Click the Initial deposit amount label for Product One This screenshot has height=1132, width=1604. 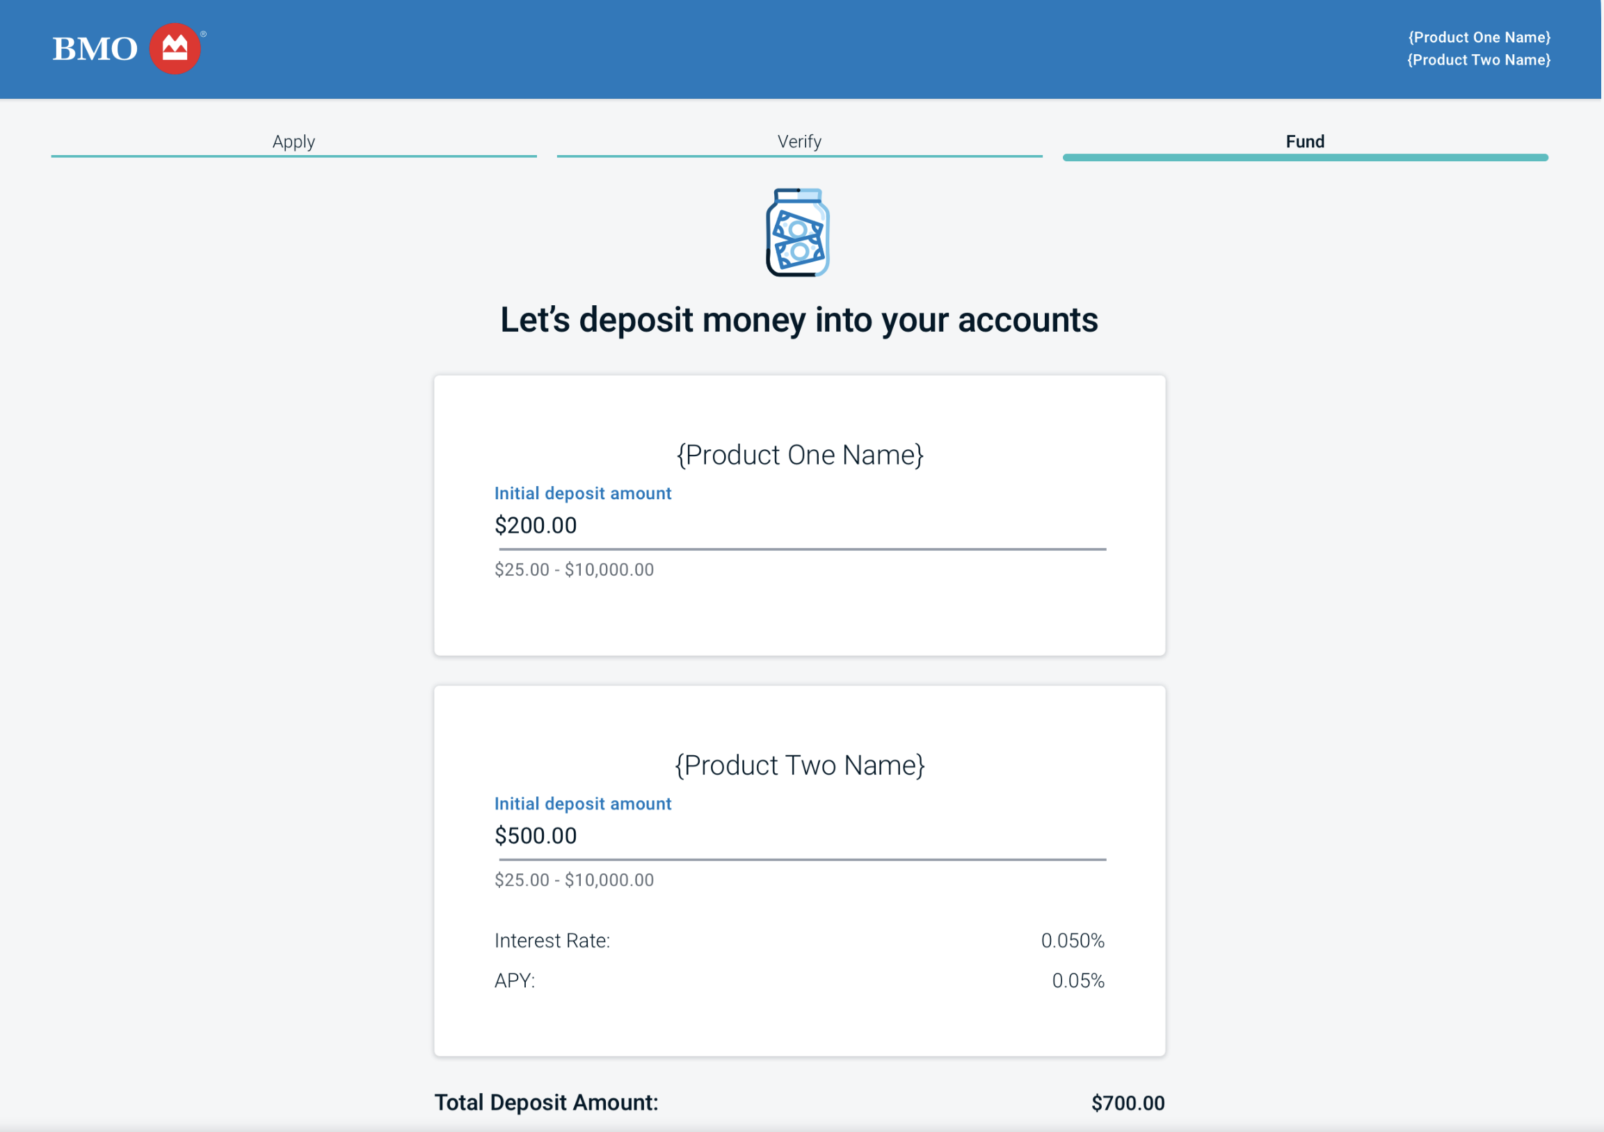583,493
